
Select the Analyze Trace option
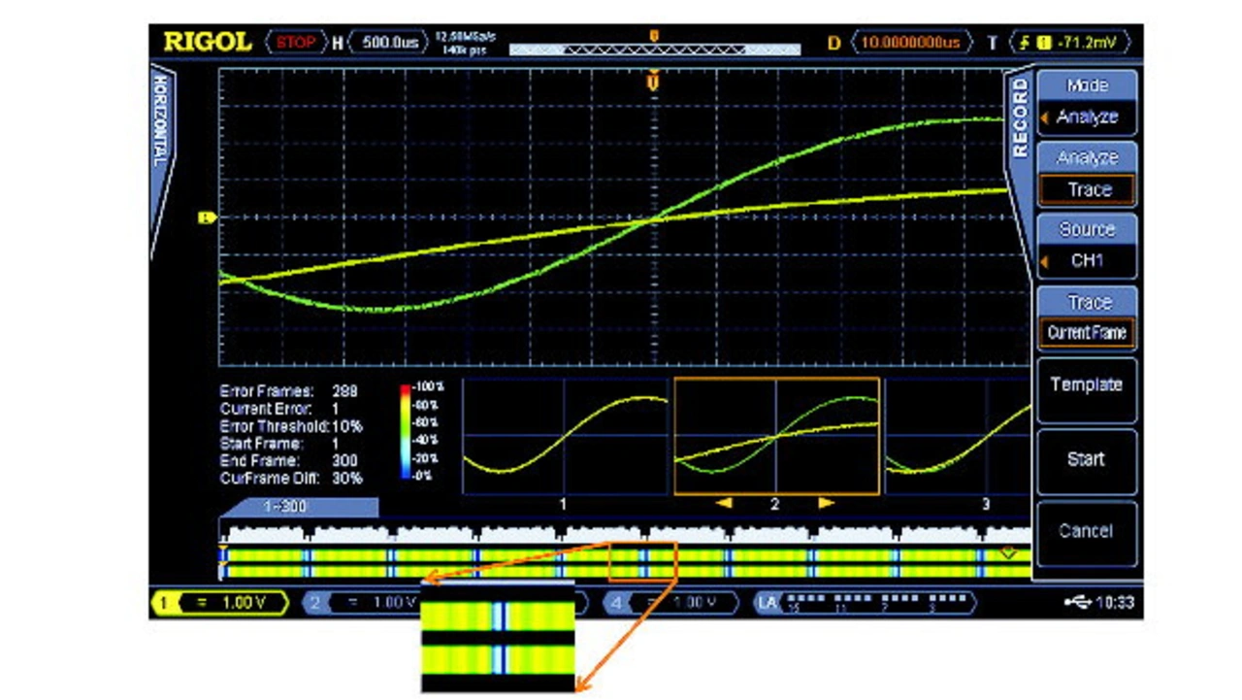point(1087,175)
